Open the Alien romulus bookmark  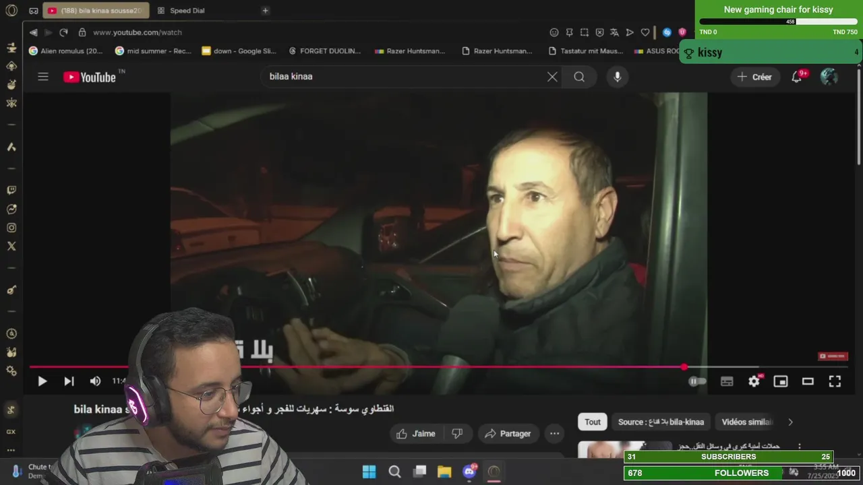coord(66,51)
